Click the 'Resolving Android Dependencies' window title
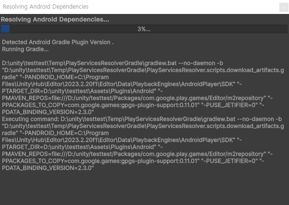This screenshot has width=289, height=205. [x=46, y=7]
